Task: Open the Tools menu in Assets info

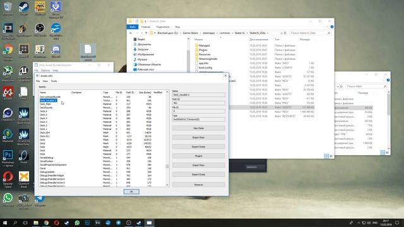Action: tap(54, 81)
